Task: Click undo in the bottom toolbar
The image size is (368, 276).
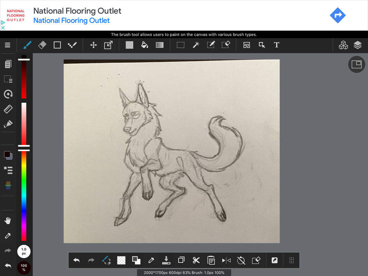Action: tap(77, 260)
